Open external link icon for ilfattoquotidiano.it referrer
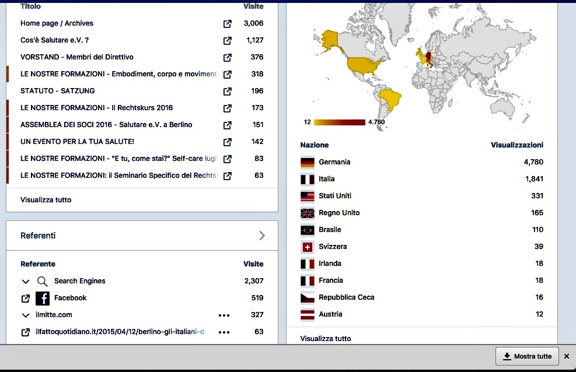This screenshot has width=576, height=372. (x=26, y=332)
